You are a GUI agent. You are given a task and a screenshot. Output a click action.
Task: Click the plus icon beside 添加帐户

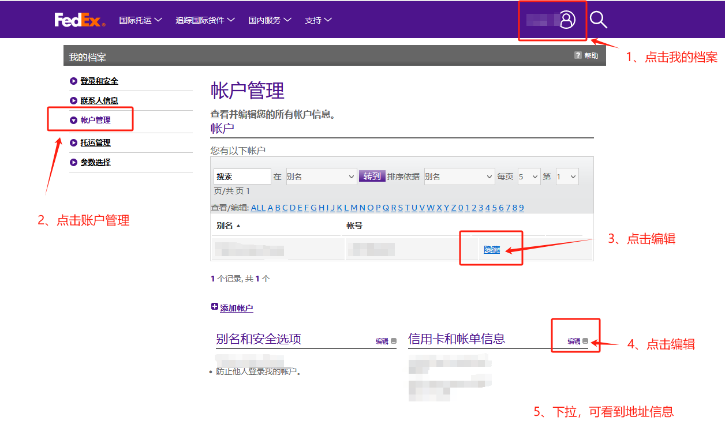[215, 307]
